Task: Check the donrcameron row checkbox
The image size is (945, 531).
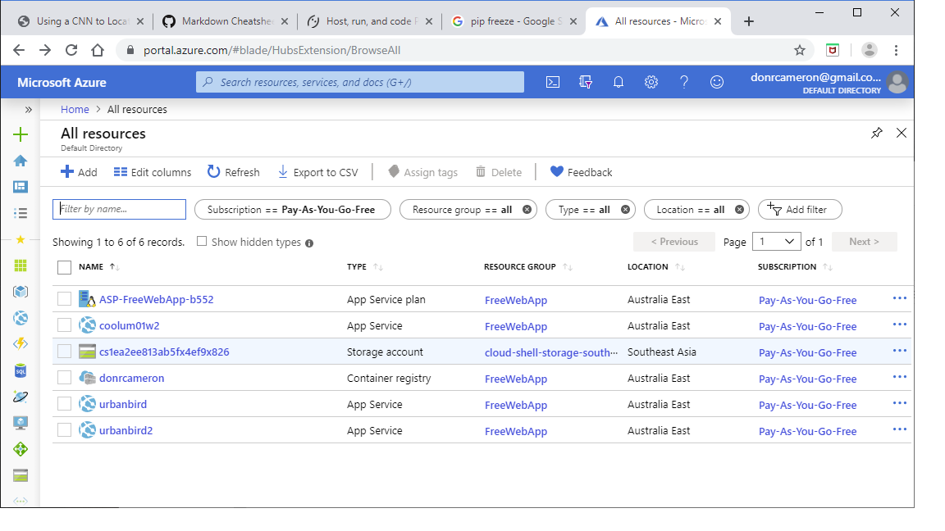Action: pyautogui.click(x=65, y=378)
